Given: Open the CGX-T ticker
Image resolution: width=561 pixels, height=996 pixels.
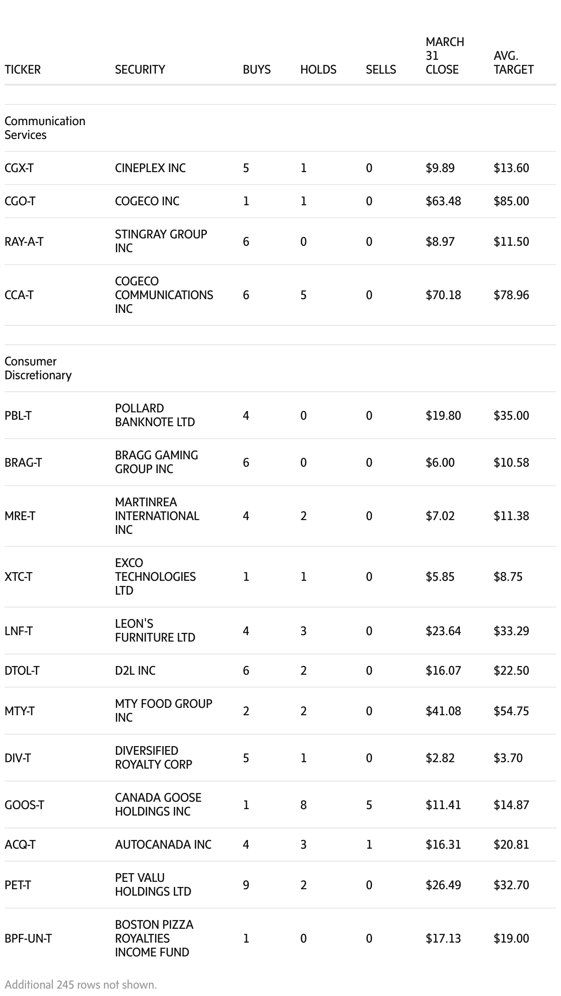Looking at the screenshot, I should coord(19,168).
